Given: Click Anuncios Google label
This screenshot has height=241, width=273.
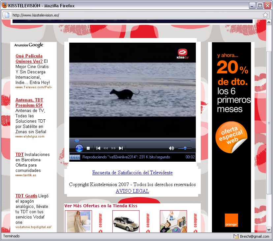Looking at the screenshot, I should [29, 45].
